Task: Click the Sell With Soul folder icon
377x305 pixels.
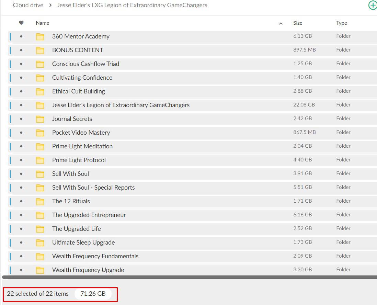Action: (40, 174)
